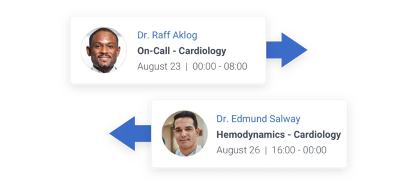Screen dimensions: 418x185
Task: Click the day number 26
Action: point(254,150)
